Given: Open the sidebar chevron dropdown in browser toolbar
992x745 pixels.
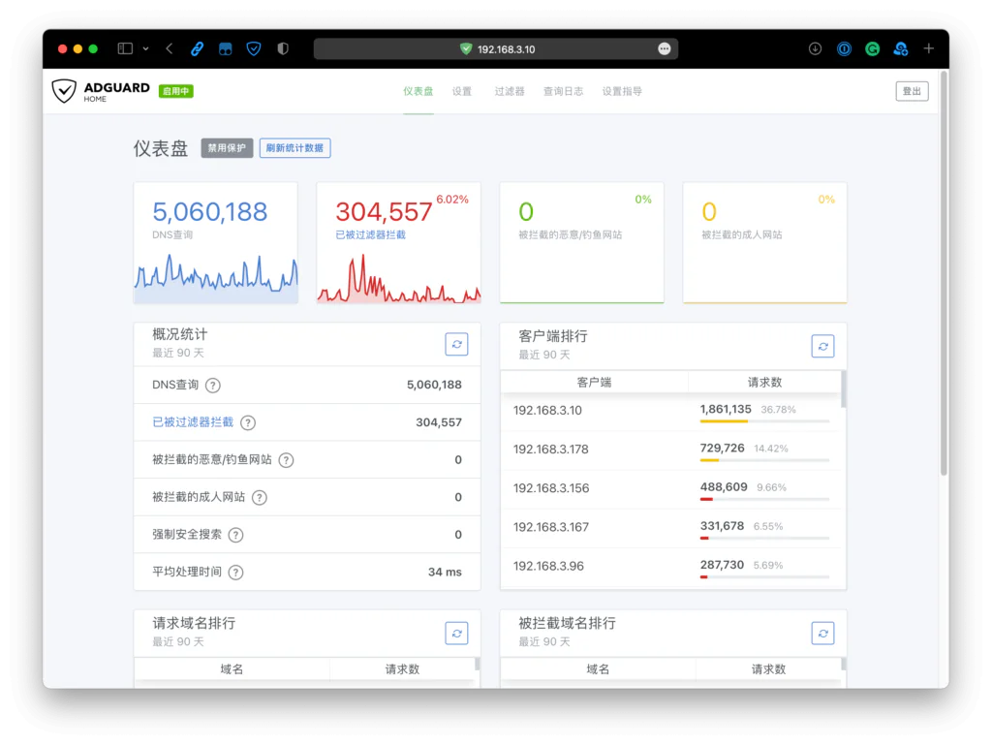Looking at the screenshot, I should click(146, 48).
